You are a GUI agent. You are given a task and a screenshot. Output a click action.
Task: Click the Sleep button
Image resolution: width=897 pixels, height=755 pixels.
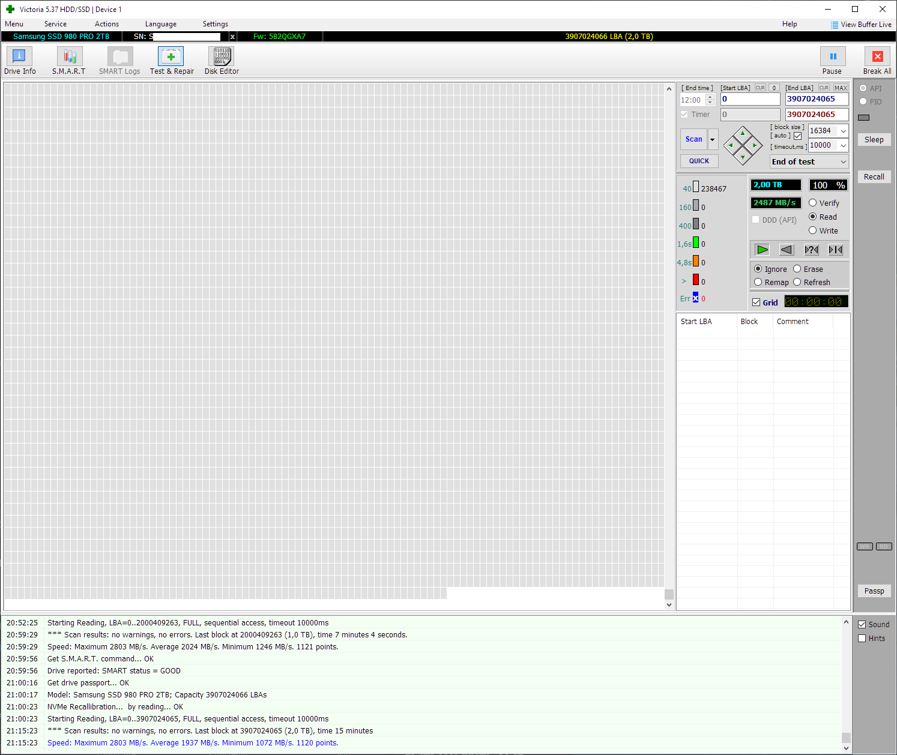point(874,139)
